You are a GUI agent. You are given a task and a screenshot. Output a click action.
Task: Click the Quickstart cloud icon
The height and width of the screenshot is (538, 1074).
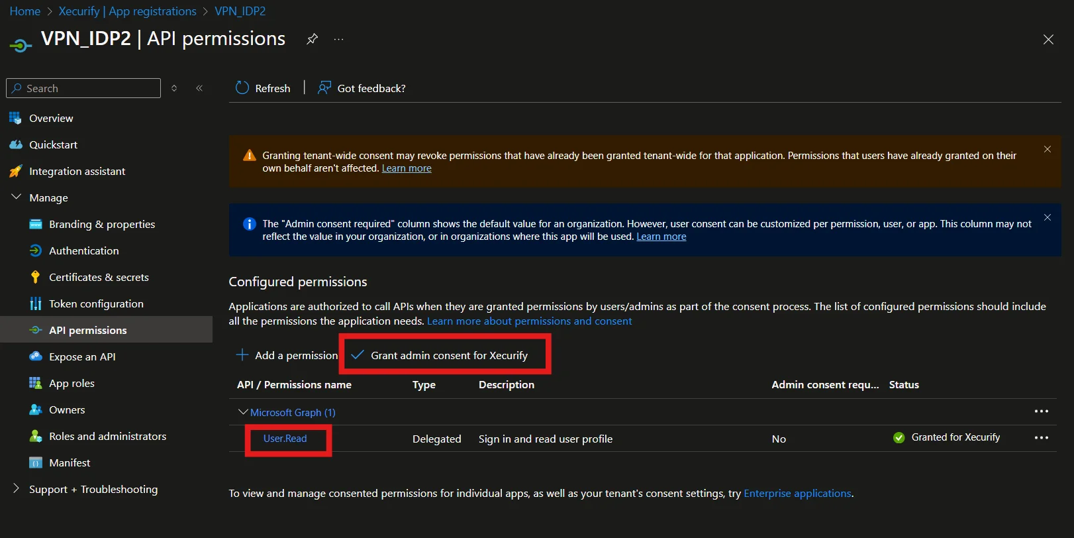tap(16, 144)
